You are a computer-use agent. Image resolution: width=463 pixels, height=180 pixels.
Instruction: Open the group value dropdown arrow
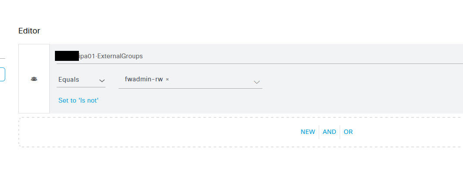[x=257, y=82]
